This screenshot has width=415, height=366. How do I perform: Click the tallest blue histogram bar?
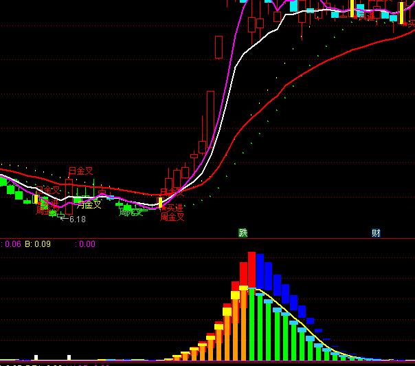260,275
